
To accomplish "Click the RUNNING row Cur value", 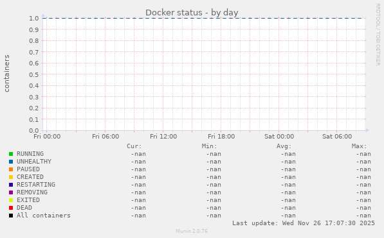I will 138,154.
